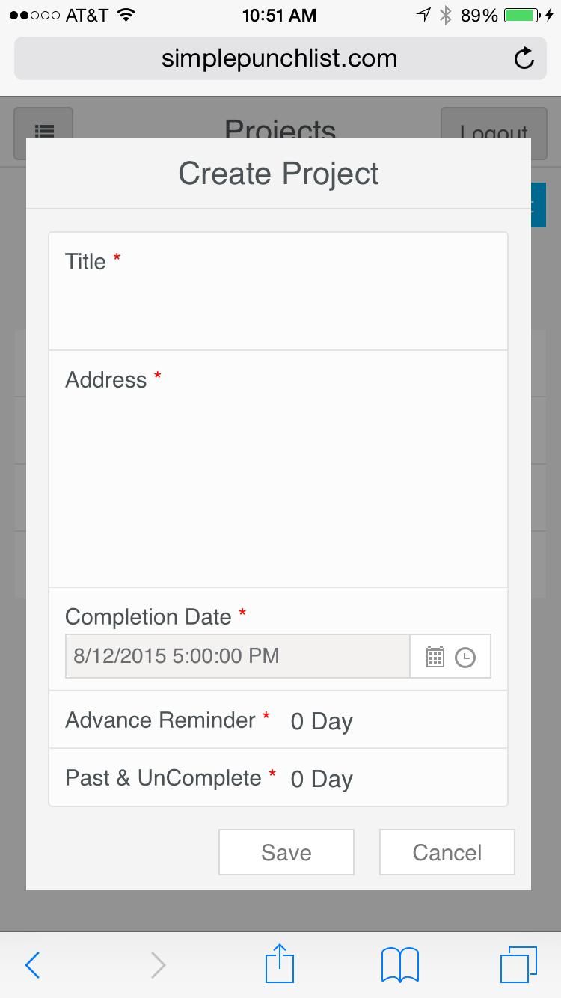Save the new project
This screenshot has height=998, width=561.
point(286,852)
